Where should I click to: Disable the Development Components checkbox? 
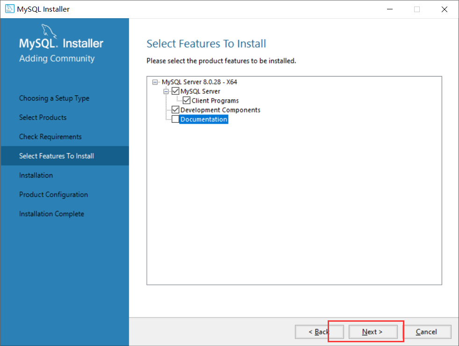coord(176,110)
